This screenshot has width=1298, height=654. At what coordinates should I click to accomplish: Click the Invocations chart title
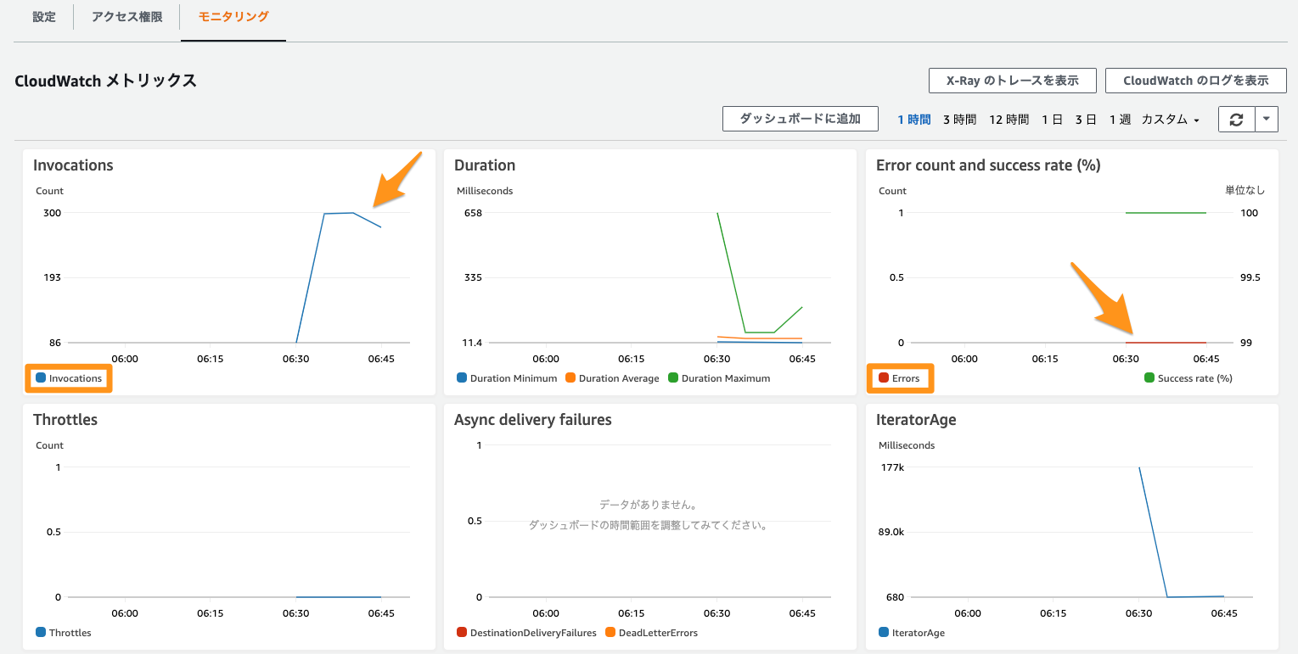73,165
